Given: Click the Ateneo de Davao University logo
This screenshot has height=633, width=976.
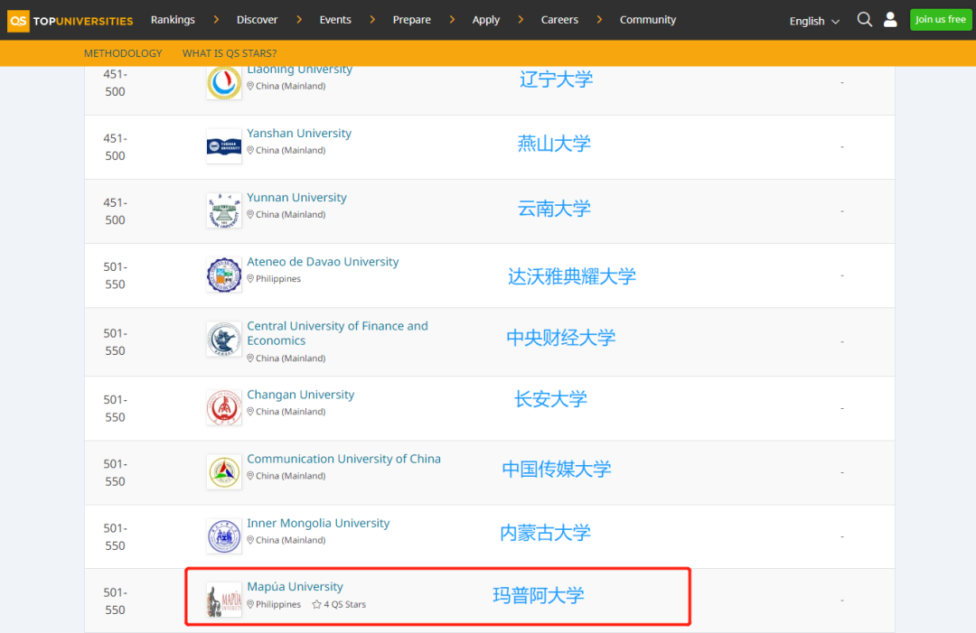Looking at the screenshot, I should [x=224, y=275].
